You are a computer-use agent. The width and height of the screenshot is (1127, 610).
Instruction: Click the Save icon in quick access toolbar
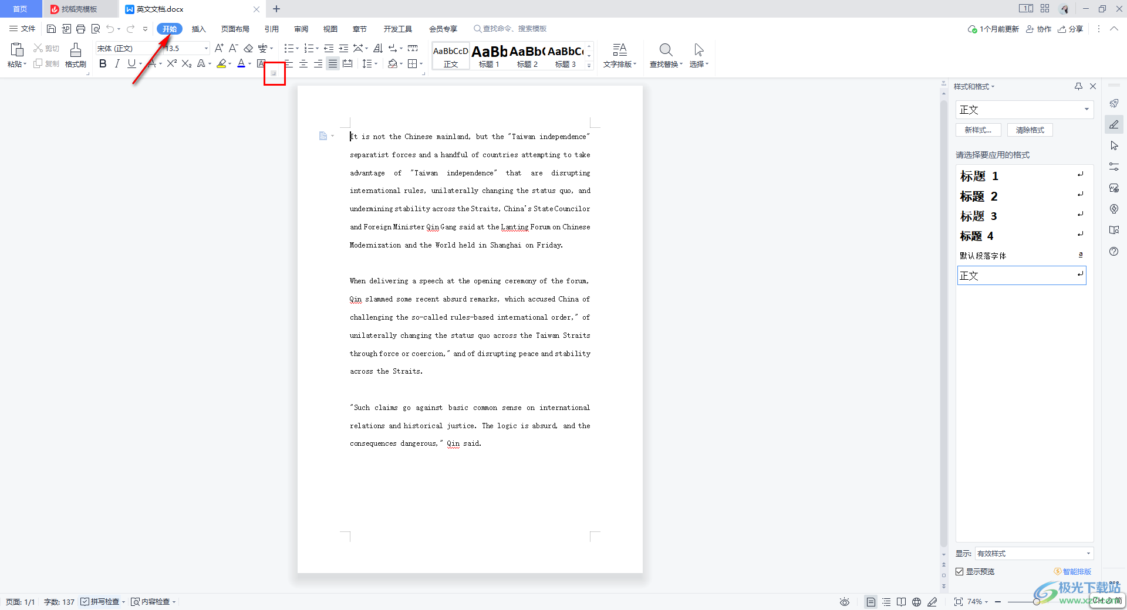[51, 29]
